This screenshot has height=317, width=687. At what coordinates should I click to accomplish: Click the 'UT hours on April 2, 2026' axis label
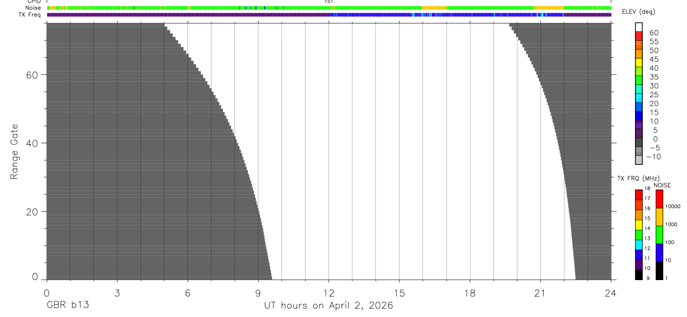click(x=328, y=306)
